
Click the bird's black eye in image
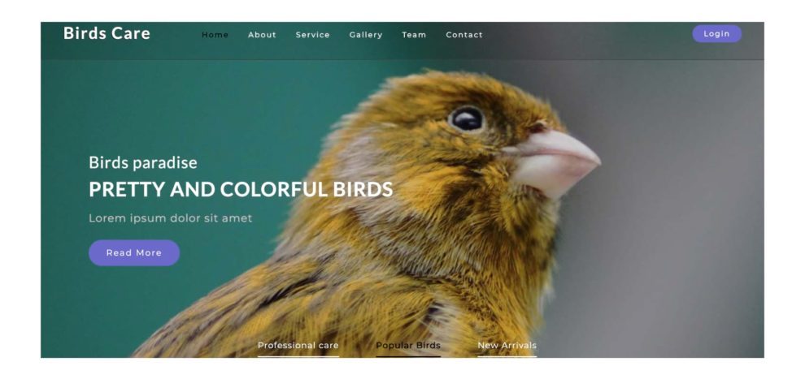[468, 118]
